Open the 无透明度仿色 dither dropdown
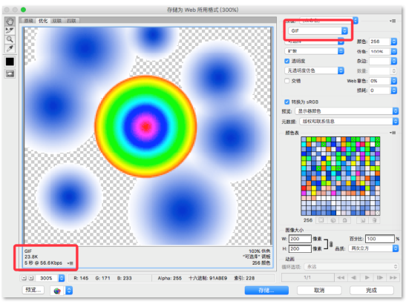This screenshot has width=406, height=304. (x=315, y=70)
